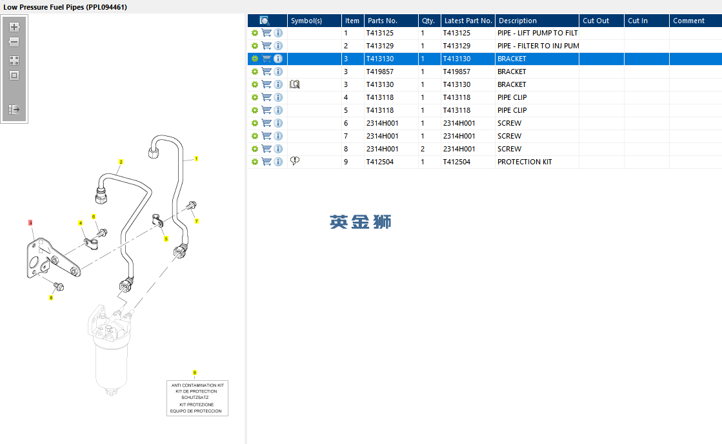Add T413129 filter pipe to cart

point(266,46)
